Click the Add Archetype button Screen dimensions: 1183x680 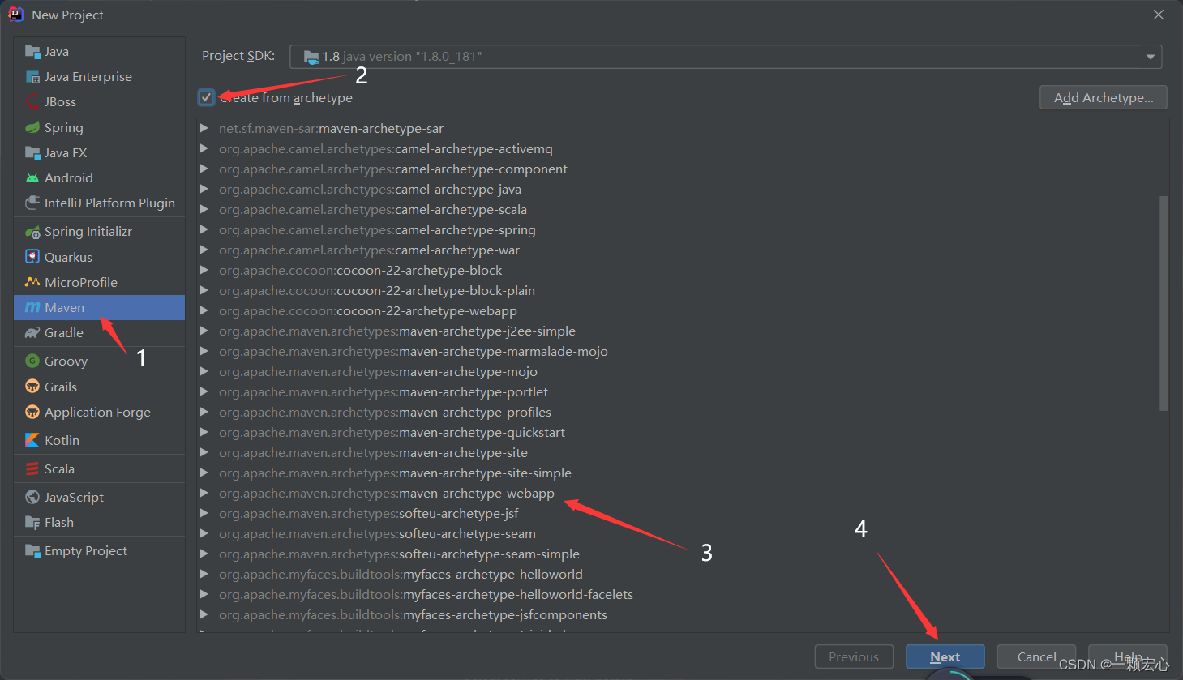point(1103,97)
